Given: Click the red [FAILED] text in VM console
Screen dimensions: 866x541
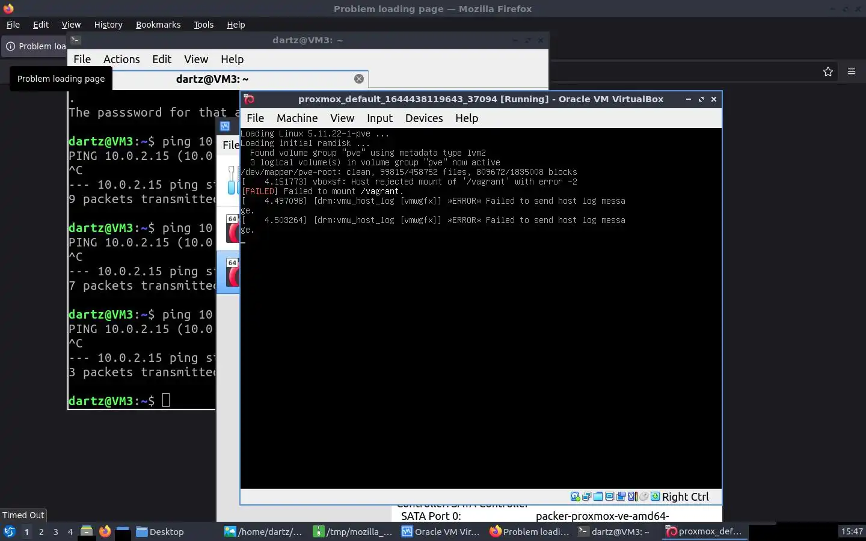Looking at the screenshot, I should (260, 191).
